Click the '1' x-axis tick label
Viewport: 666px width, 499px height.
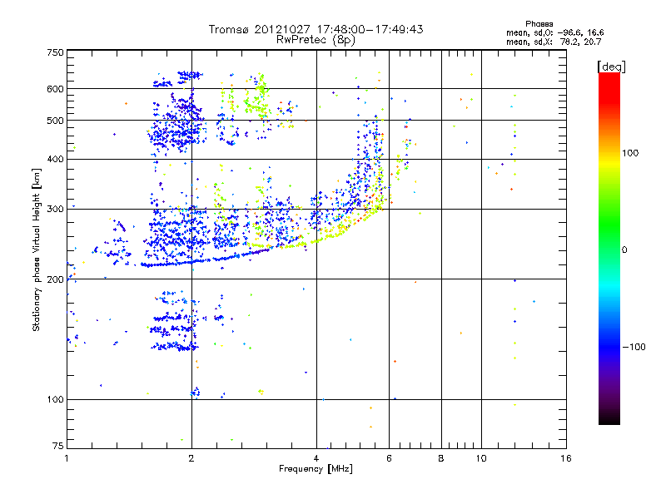[x=67, y=458]
